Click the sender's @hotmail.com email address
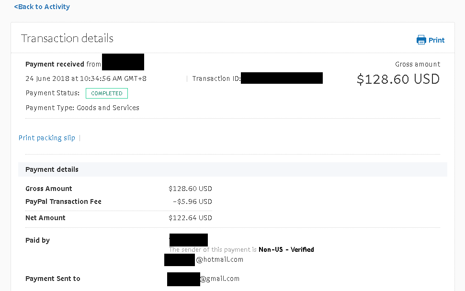 coord(204,259)
